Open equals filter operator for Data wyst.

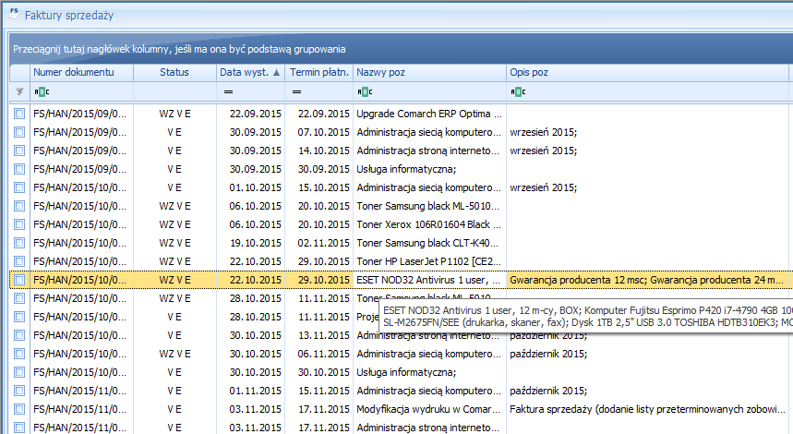point(229,91)
